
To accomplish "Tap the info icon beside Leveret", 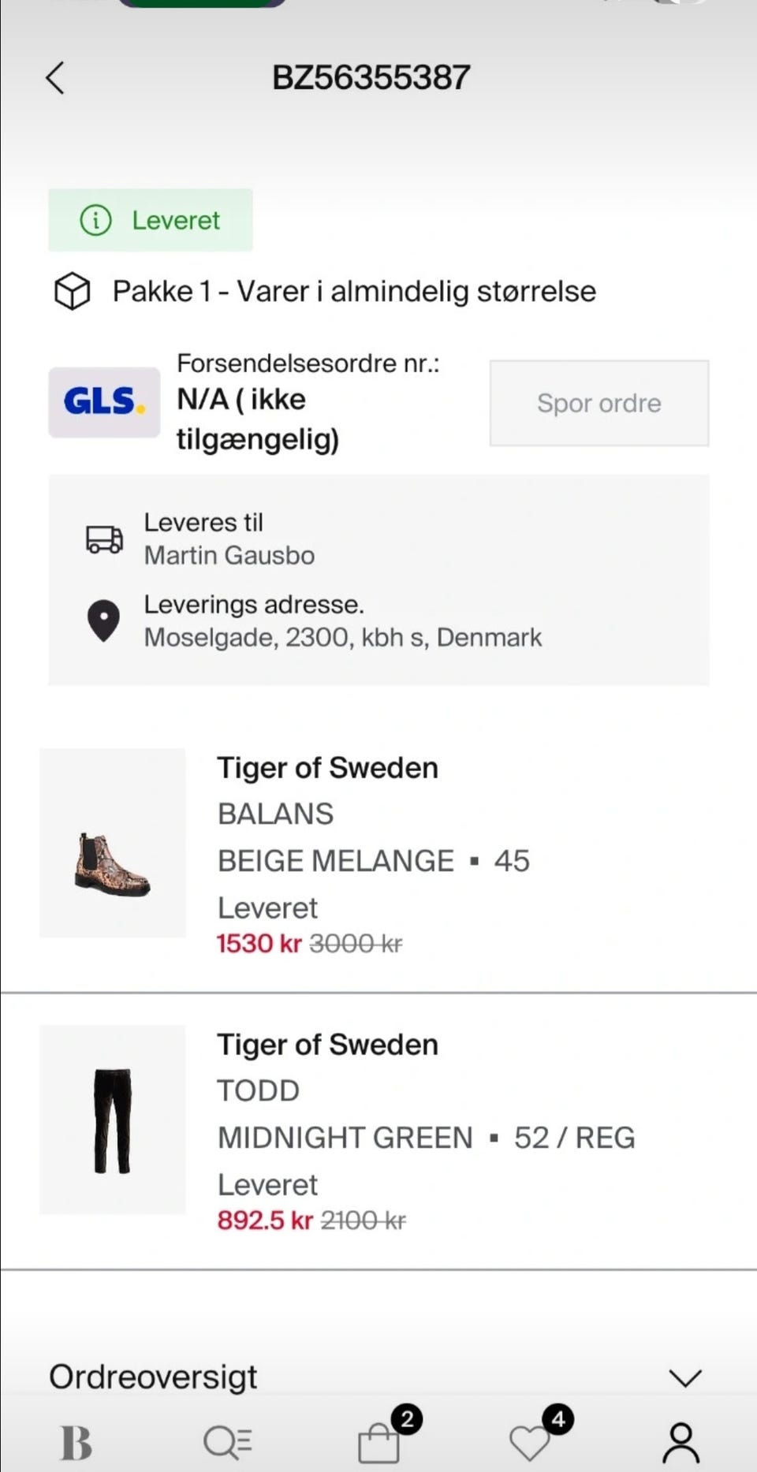I will tap(96, 220).
